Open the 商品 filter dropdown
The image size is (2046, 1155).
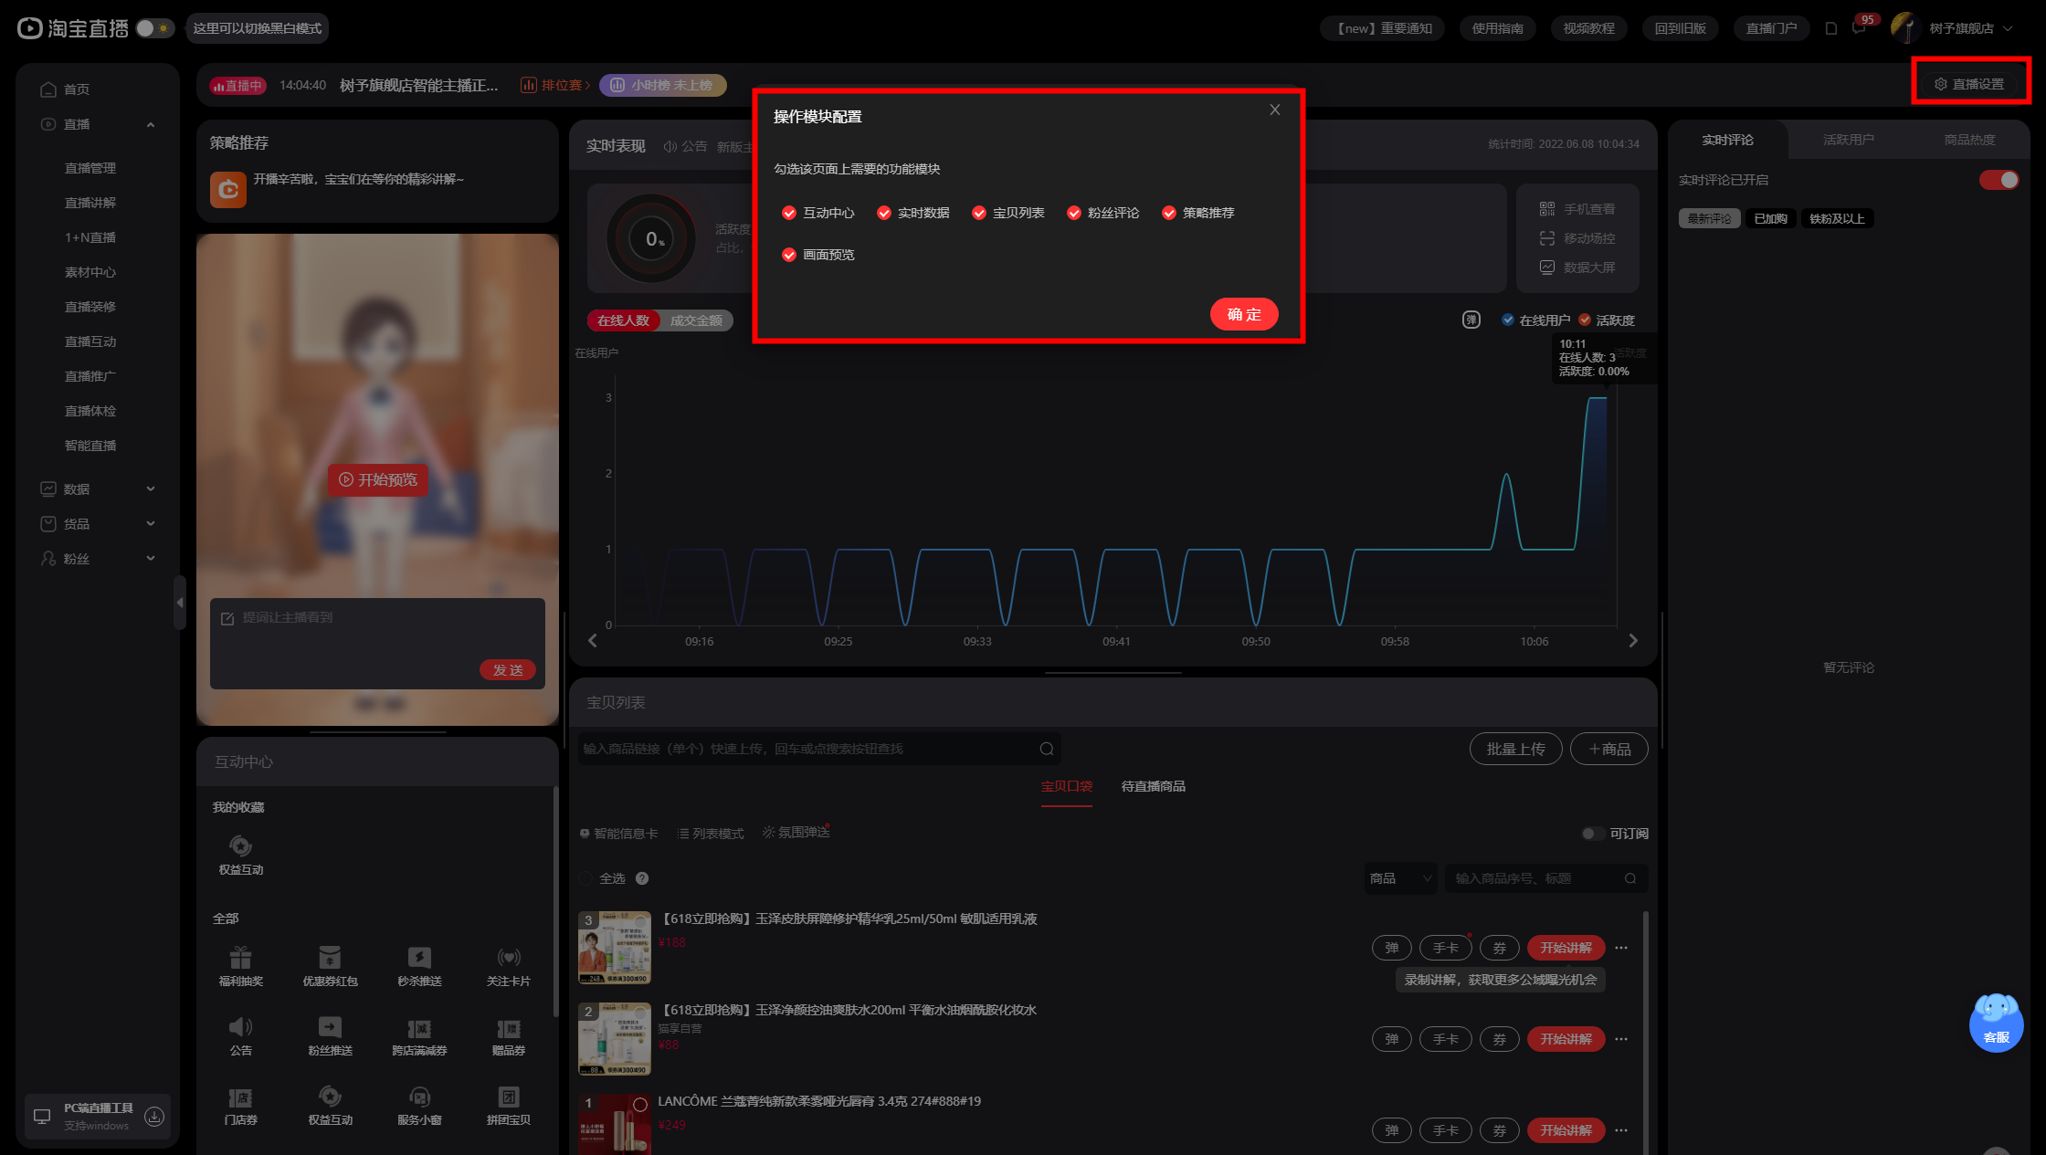(1400, 878)
